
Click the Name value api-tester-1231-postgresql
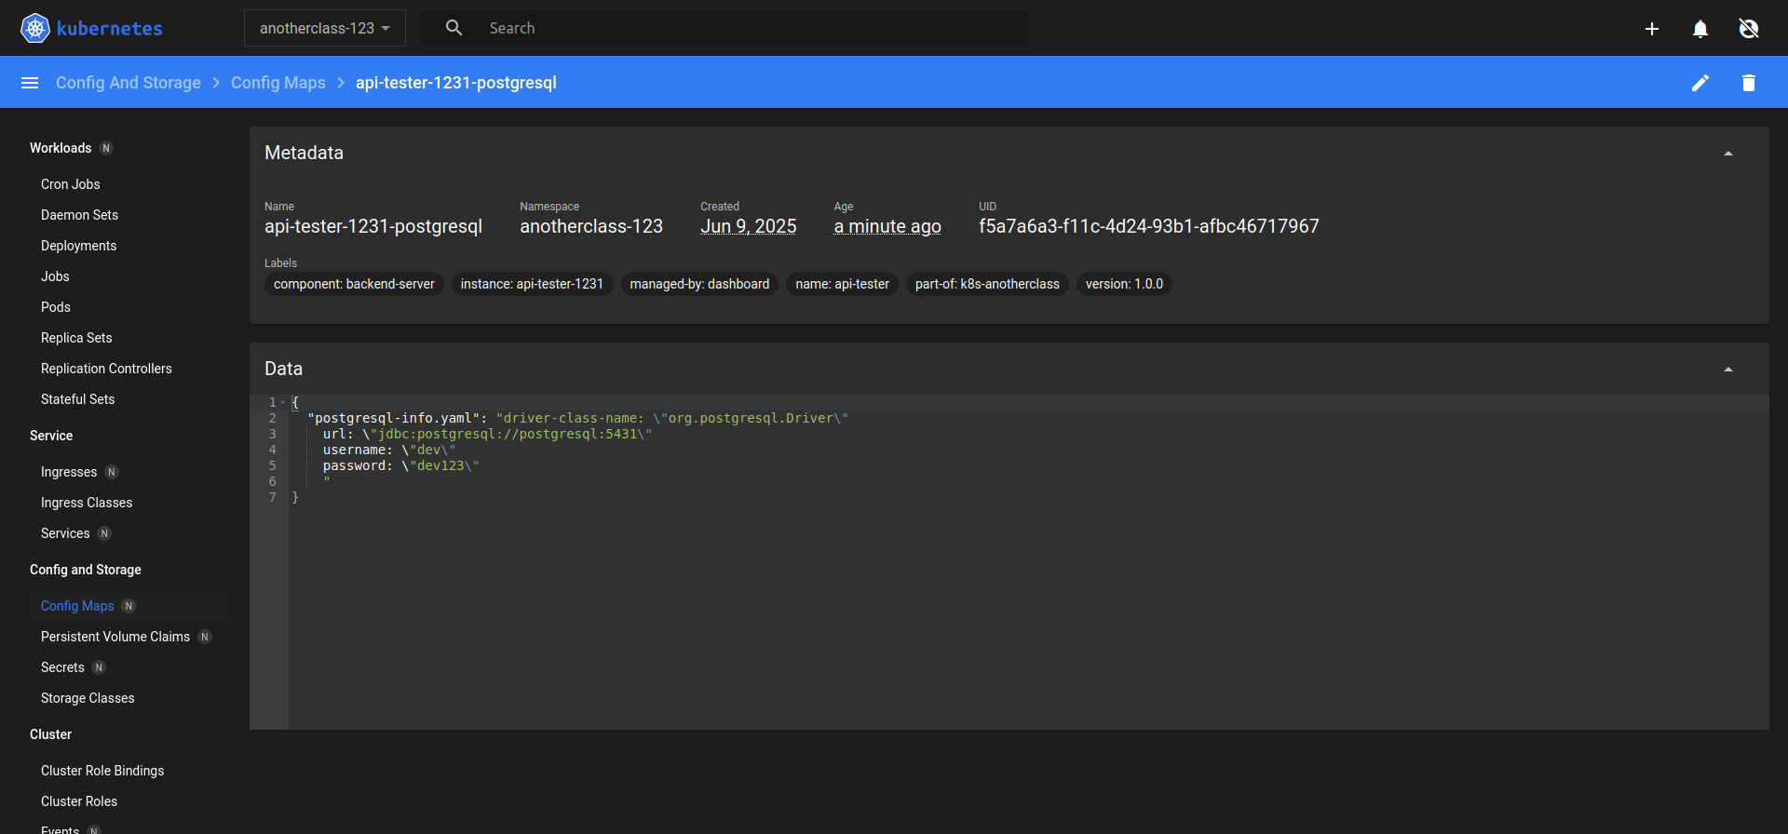click(373, 226)
